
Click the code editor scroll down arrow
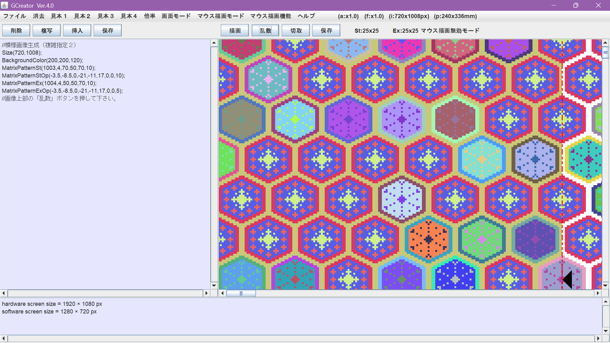pos(214,286)
